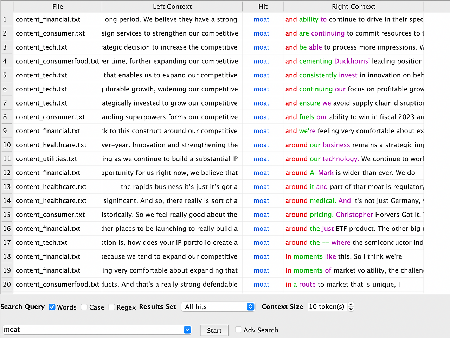Open the 'moat' hit in row 20
The width and height of the screenshot is (450, 338).
tap(262, 285)
